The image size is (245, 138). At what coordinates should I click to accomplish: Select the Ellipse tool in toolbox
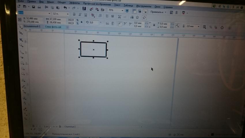[x=22, y=69]
